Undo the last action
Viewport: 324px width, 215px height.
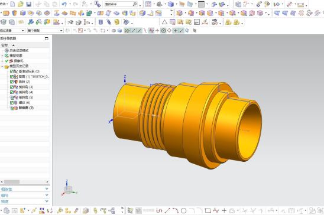click(64, 4)
